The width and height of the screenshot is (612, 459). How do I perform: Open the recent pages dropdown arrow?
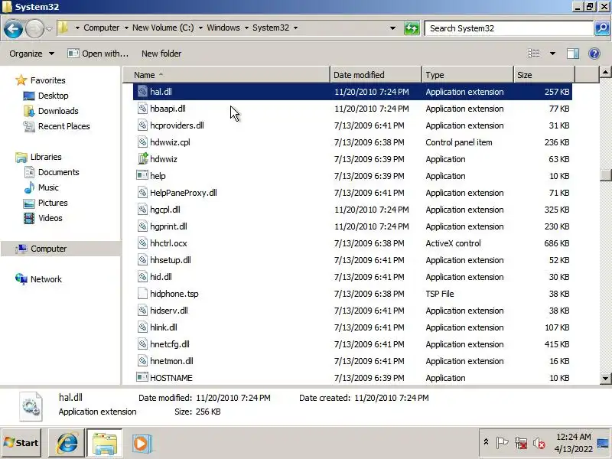[49, 28]
